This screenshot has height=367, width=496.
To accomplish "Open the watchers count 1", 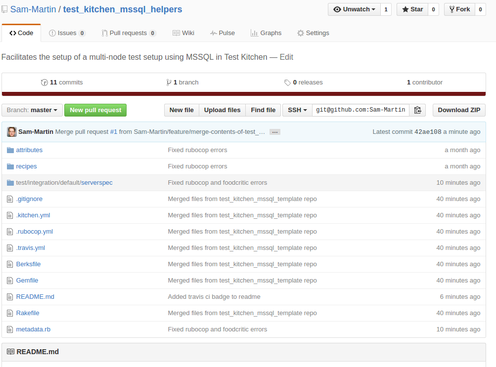I will tap(386, 9).
